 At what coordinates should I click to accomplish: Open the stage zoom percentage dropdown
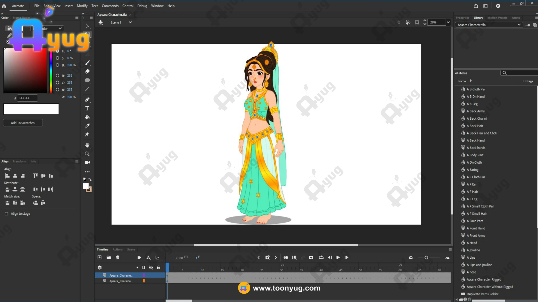pos(448,22)
